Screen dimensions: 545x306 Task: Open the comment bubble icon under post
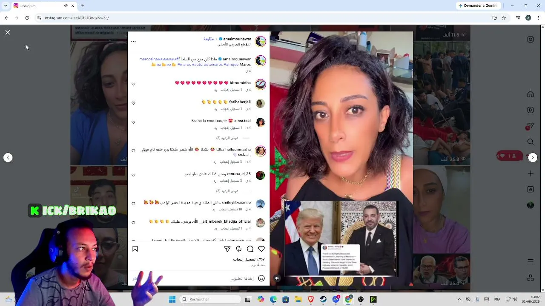click(x=250, y=249)
